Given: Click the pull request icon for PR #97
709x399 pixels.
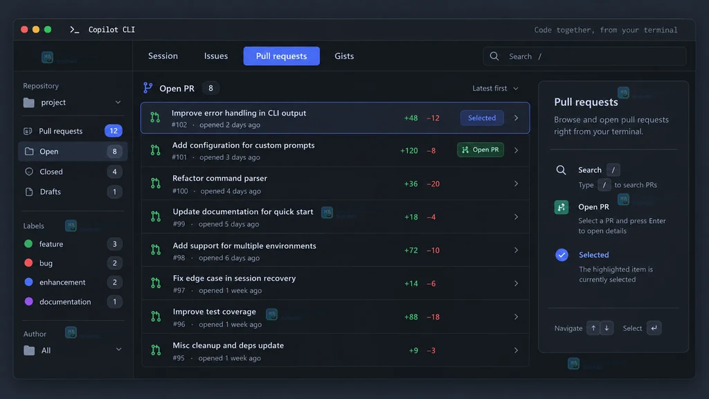Looking at the screenshot, I should point(156,283).
